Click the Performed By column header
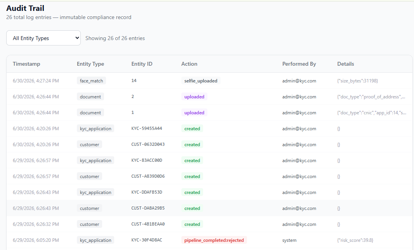This screenshot has width=414, height=250. click(299, 64)
